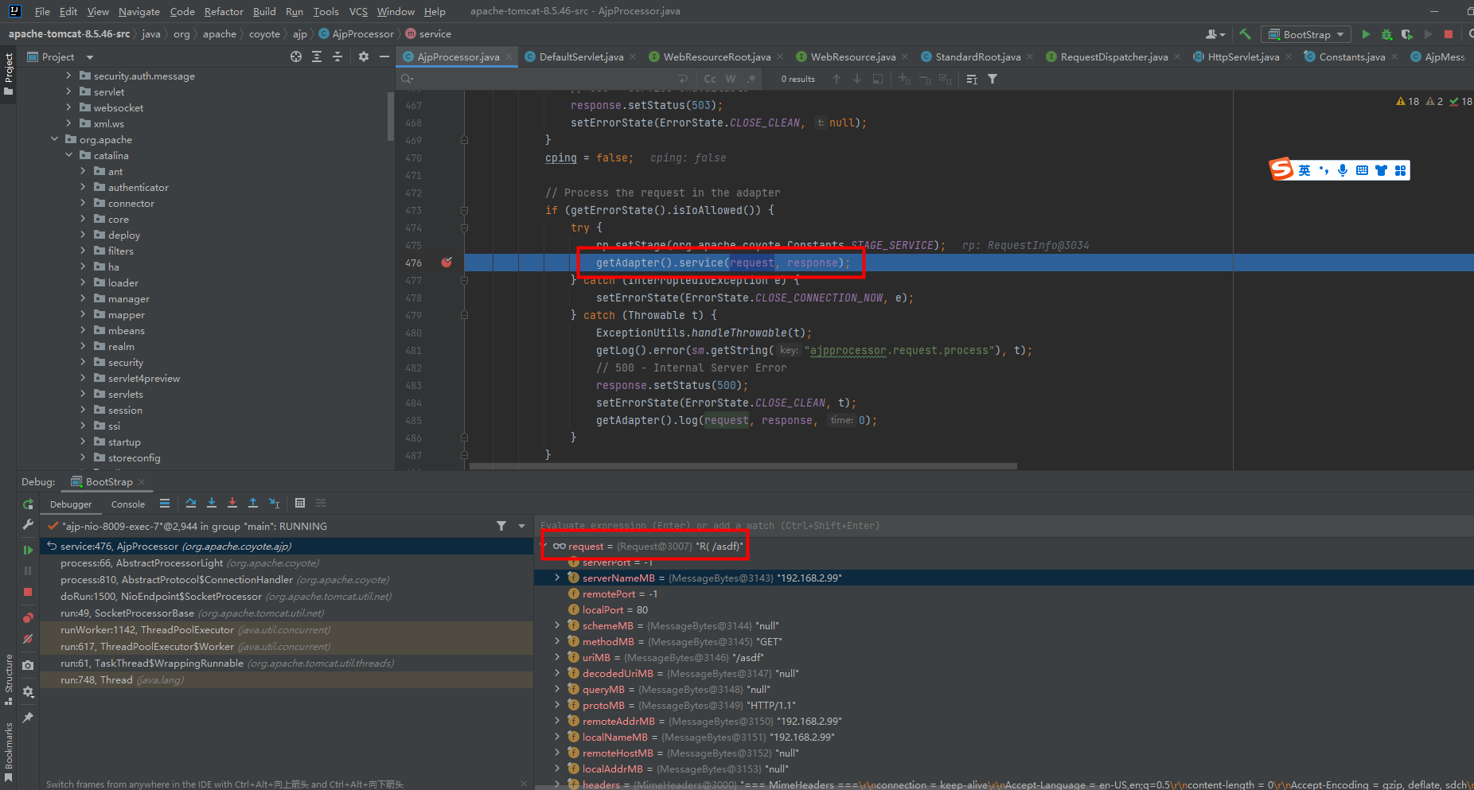
Task: Expand the websocket folder
Action: coord(69,107)
